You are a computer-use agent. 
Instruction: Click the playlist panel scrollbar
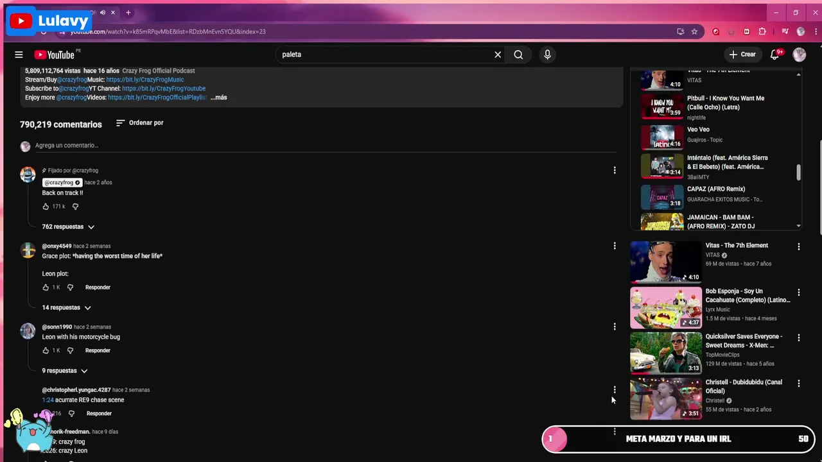pyautogui.click(x=799, y=173)
